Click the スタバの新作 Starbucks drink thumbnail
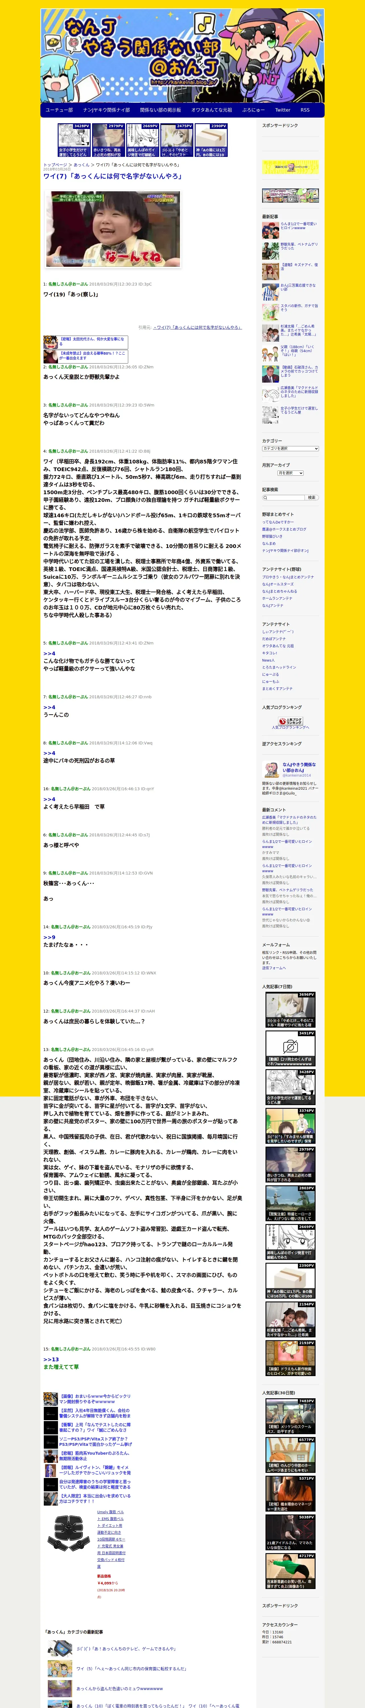365x1708 pixels. point(270,312)
